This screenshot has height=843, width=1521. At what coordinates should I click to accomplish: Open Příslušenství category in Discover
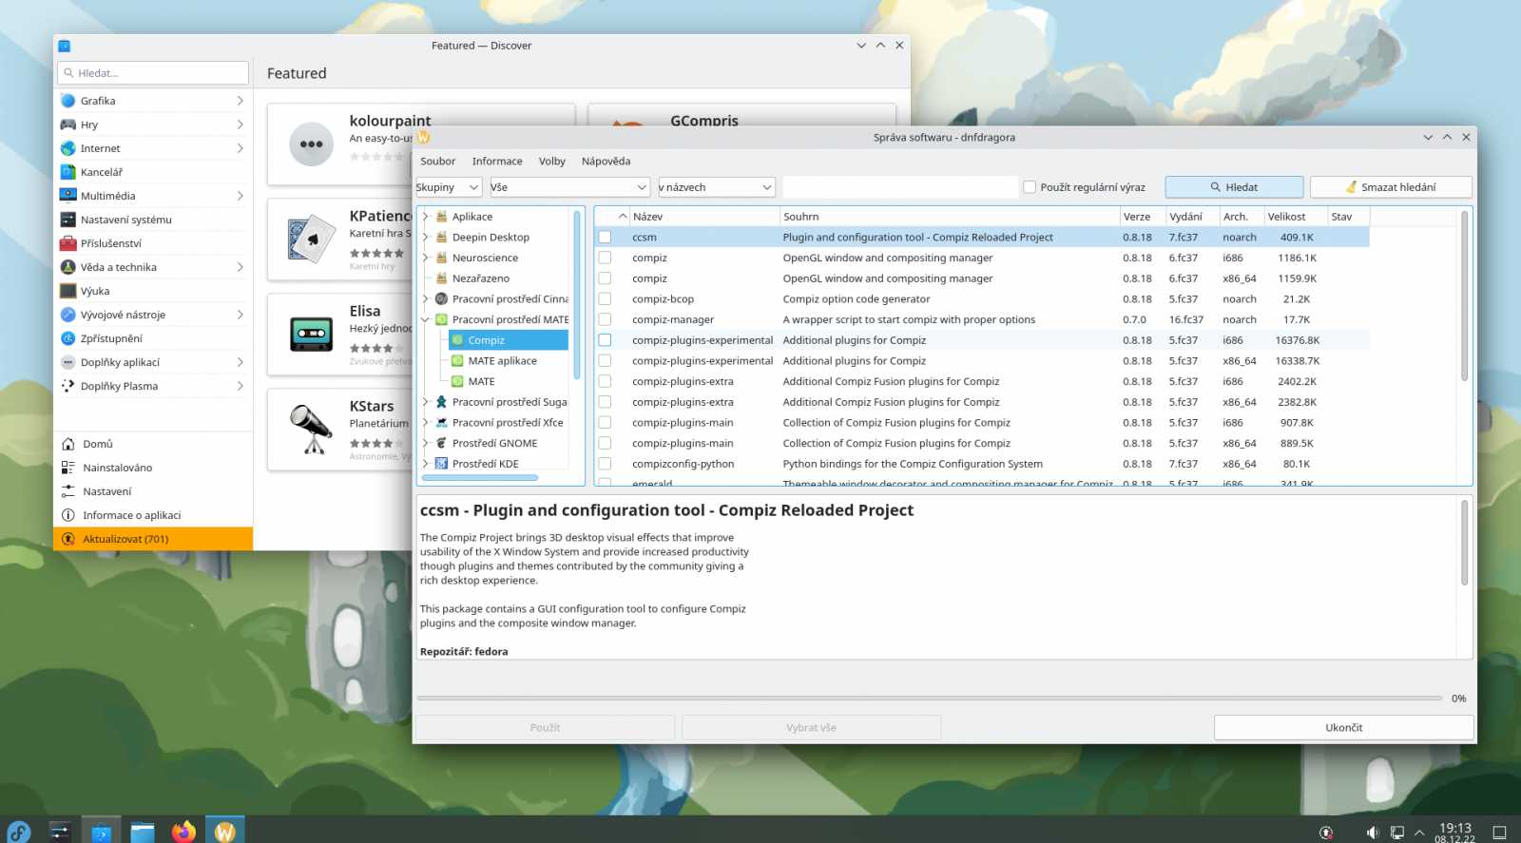(152, 243)
